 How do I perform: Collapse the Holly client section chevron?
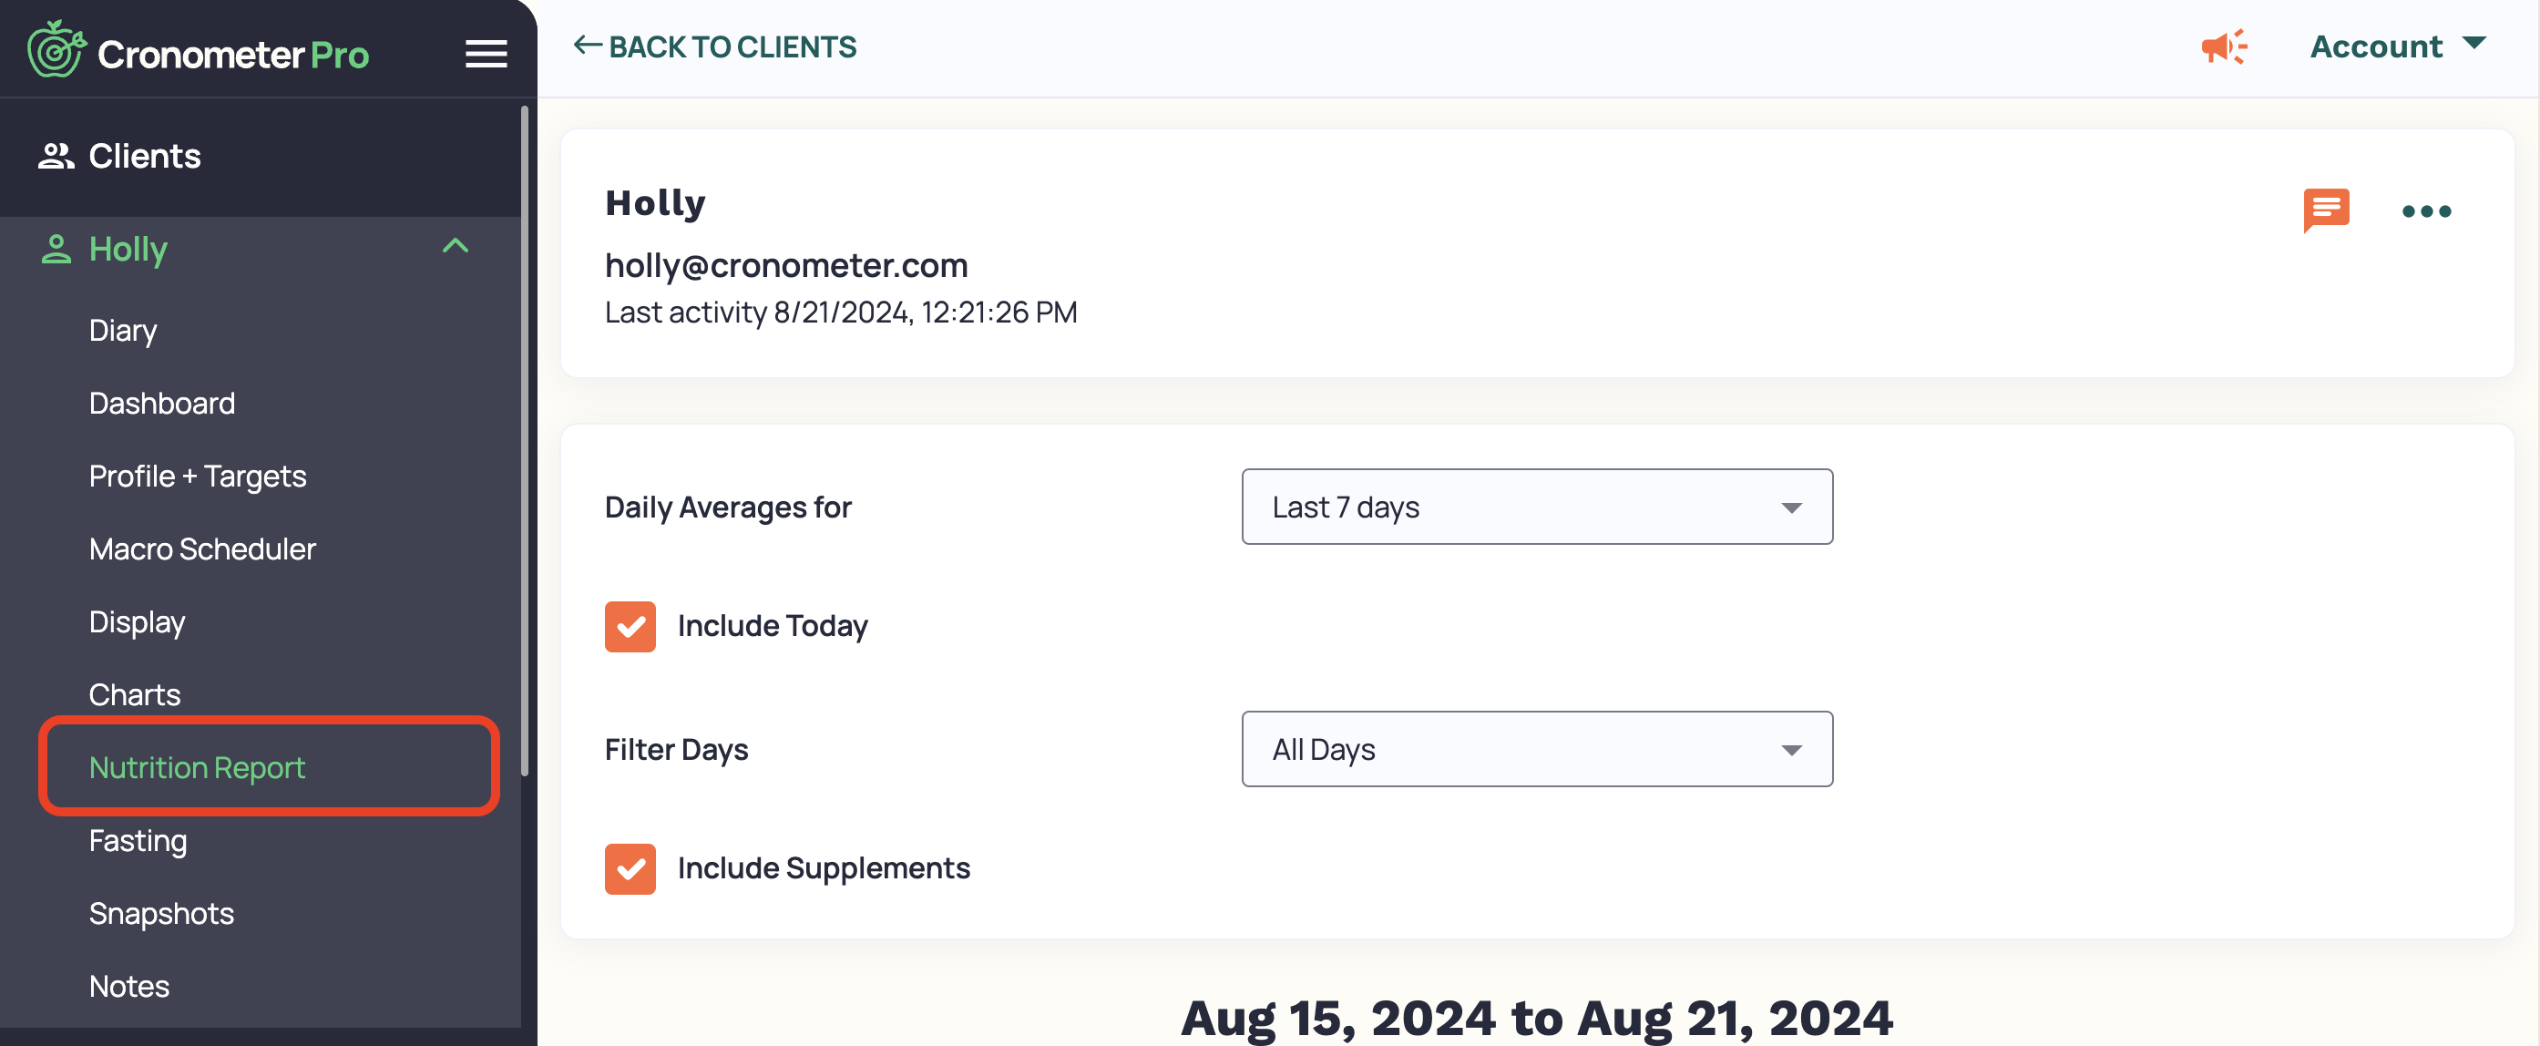(456, 246)
